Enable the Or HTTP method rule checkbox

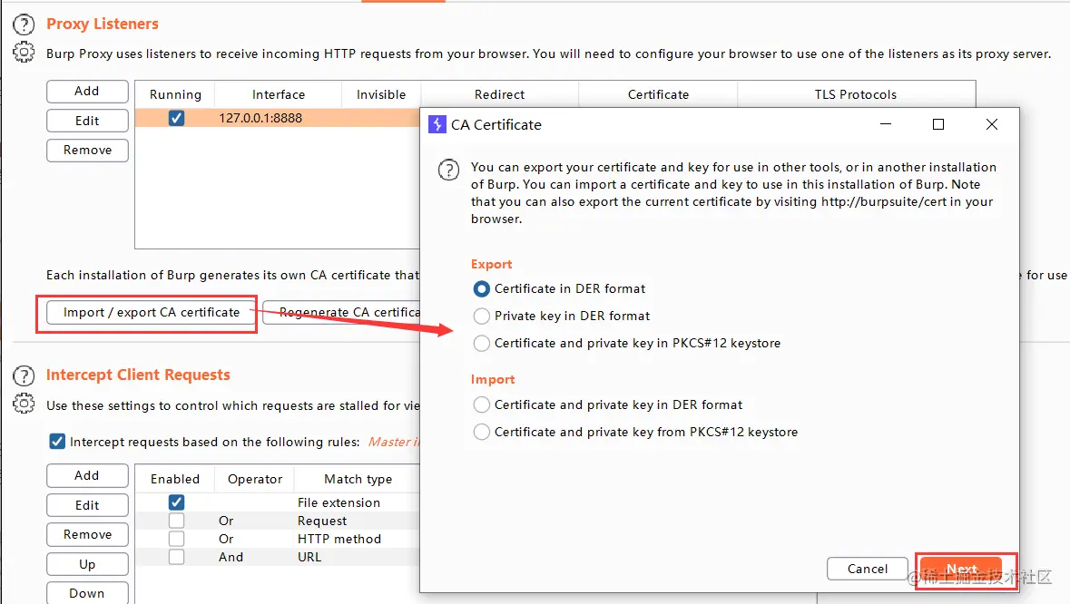click(x=176, y=539)
